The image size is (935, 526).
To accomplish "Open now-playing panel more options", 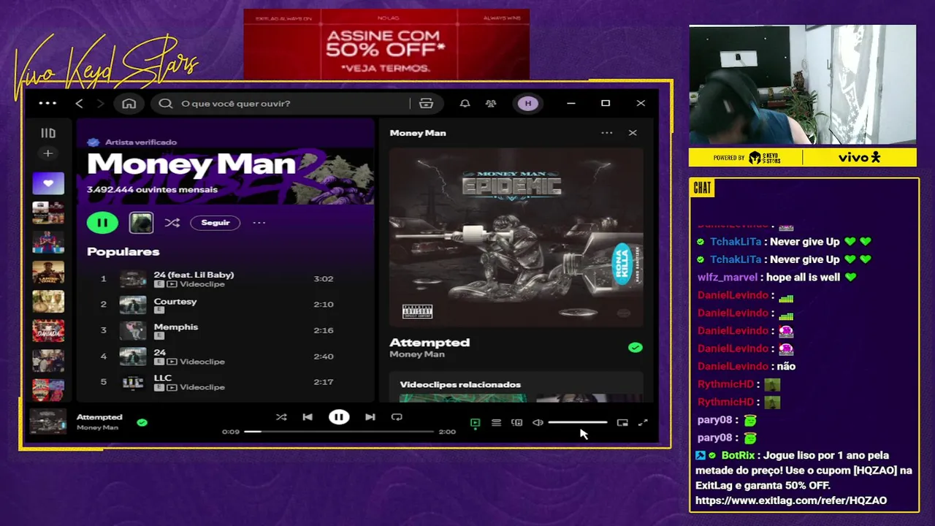I will tap(606, 133).
